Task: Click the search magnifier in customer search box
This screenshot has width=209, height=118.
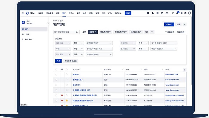Action: point(77,32)
